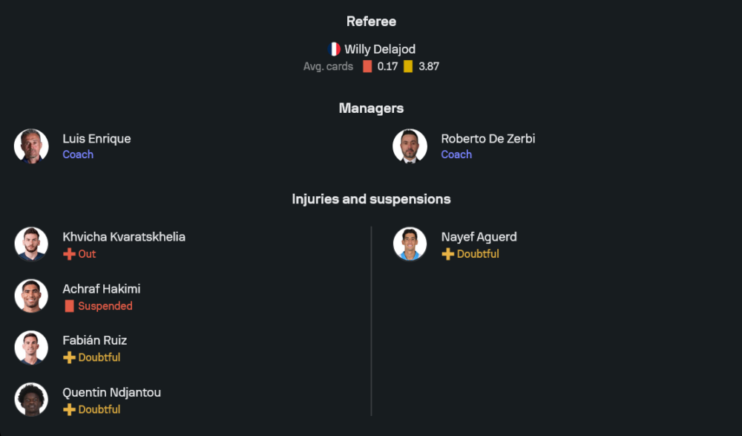Click the yellow Doubtful cross under Quentin Ndjantou
Viewport: 742px width, 436px height.
(69, 410)
